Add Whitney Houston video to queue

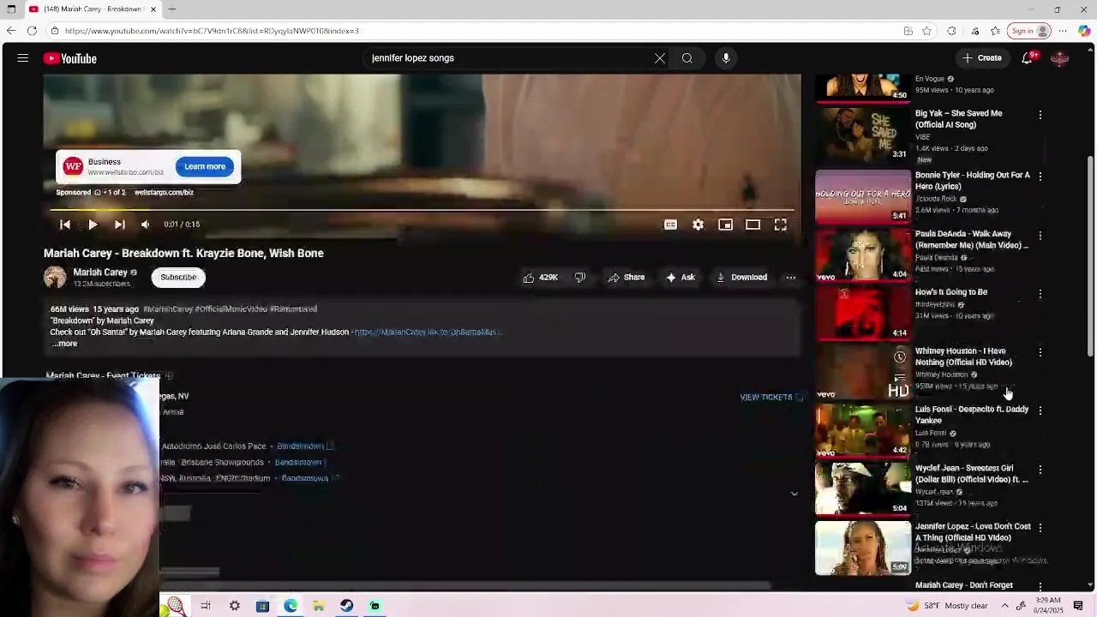coord(900,377)
